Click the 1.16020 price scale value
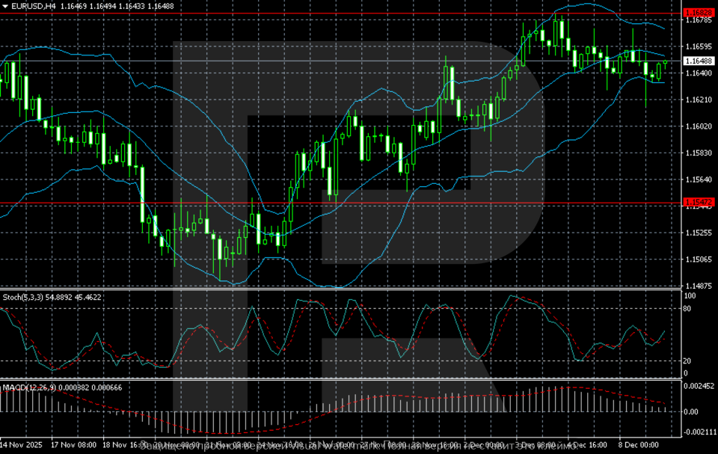Image resolution: width=718 pixels, height=454 pixels. click(x=697, y=126)
